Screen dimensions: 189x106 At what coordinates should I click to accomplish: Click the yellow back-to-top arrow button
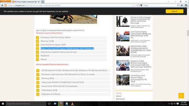point(181,95)
